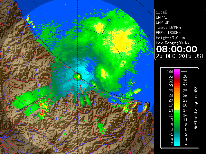This screenshot has height=154, width=206.
Task: Click the "Max Range:80 km" text
Action: 173,43
